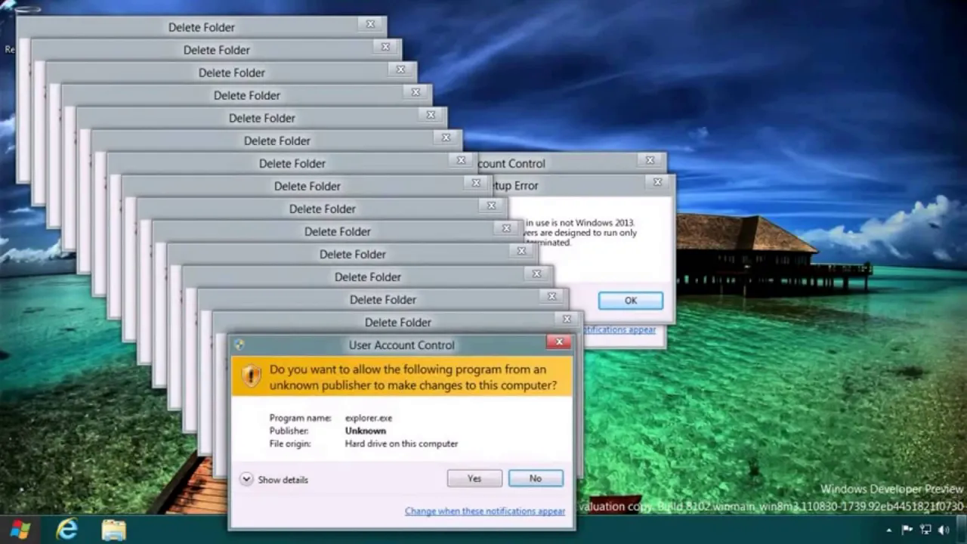This screenshot has width=967, height=544.
Task: Click the yellow shield warning icon
Action: click(x=251, y=376)
